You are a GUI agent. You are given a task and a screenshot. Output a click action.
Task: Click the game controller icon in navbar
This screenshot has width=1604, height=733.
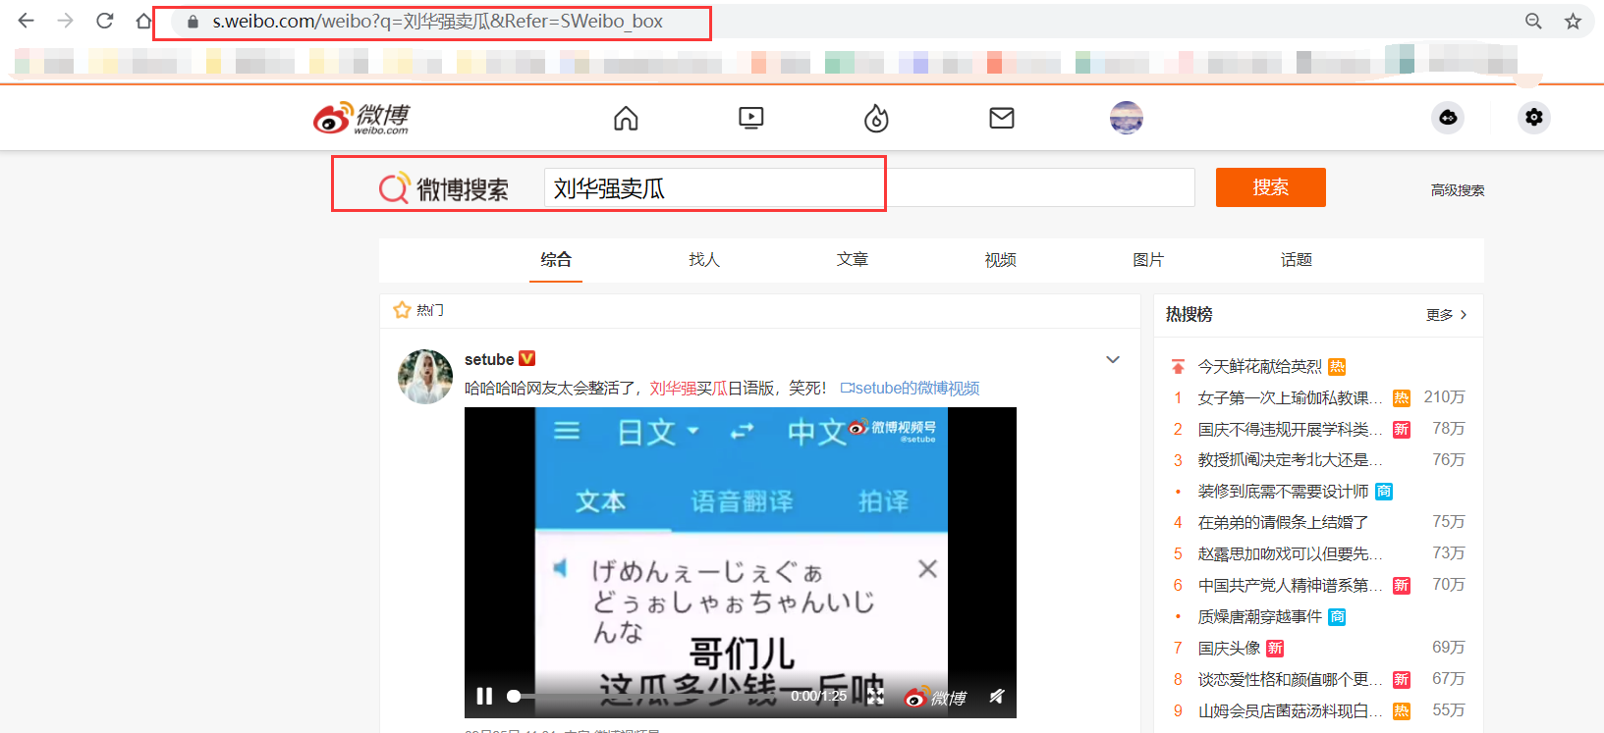pyautogui.click(x=1448, y=118)
